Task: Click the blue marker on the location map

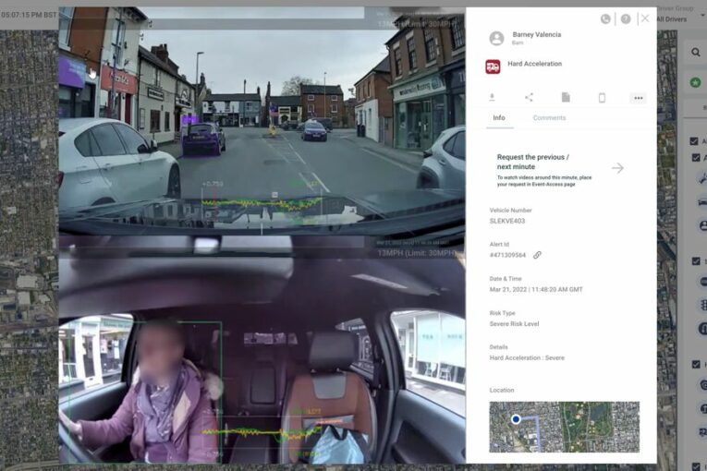Action: point(516,419)
